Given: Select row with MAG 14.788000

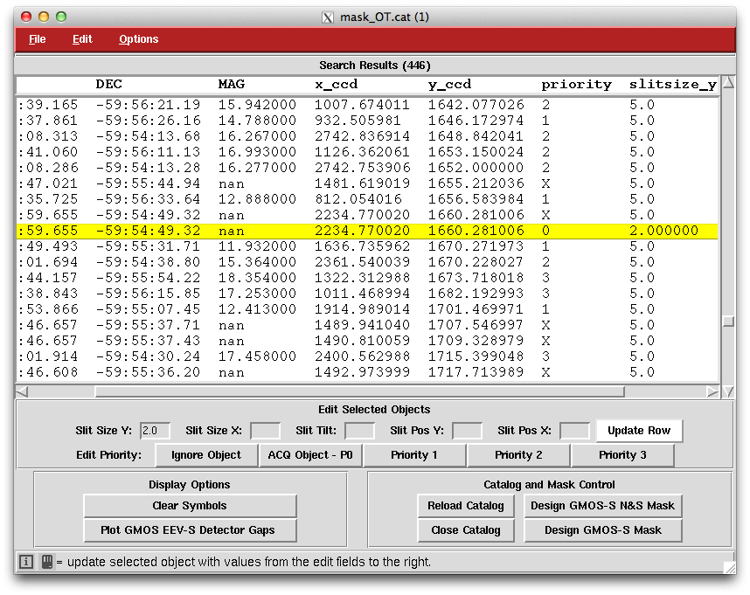Looking at the screenshot, I should 367,121.
